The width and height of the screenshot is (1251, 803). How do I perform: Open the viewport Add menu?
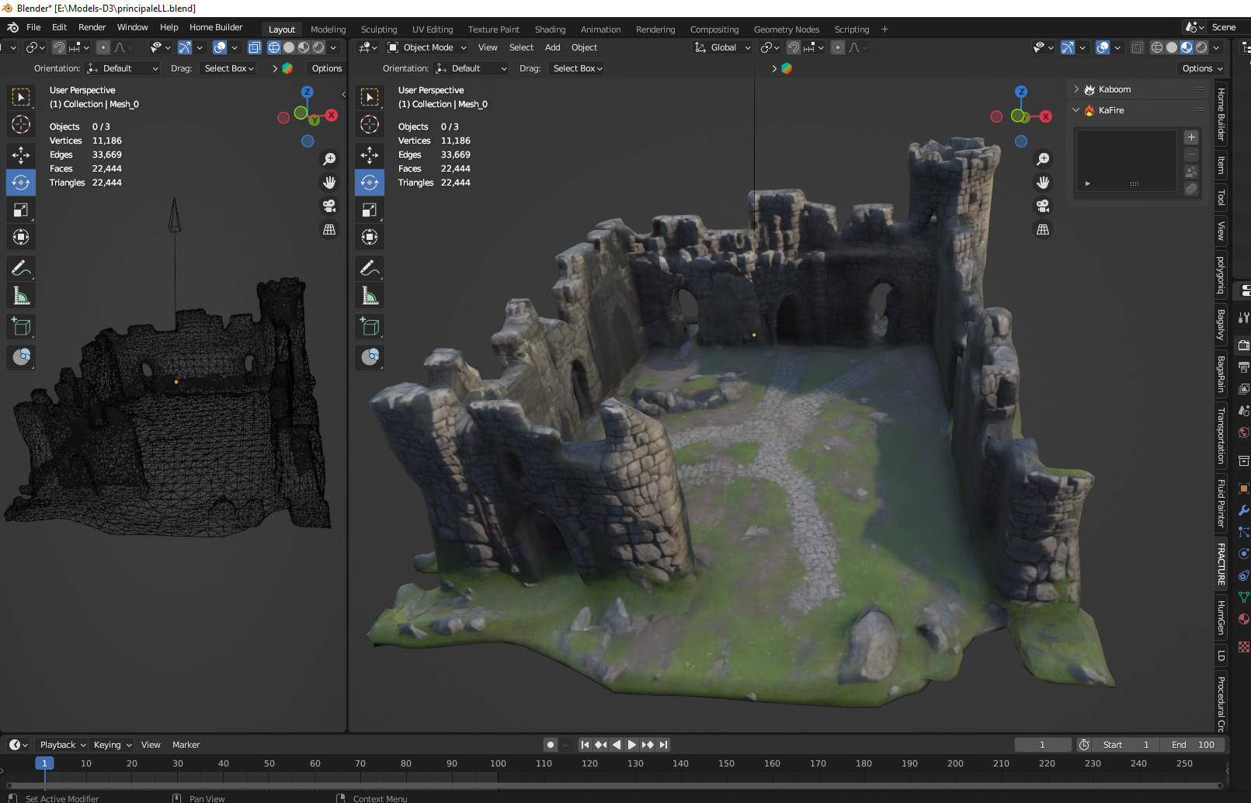click(552, 47)
